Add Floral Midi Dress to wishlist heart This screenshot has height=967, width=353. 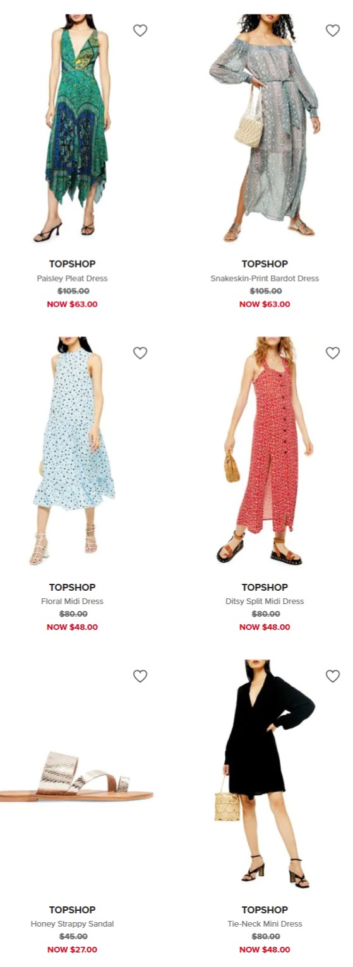[x=140, y=353]
